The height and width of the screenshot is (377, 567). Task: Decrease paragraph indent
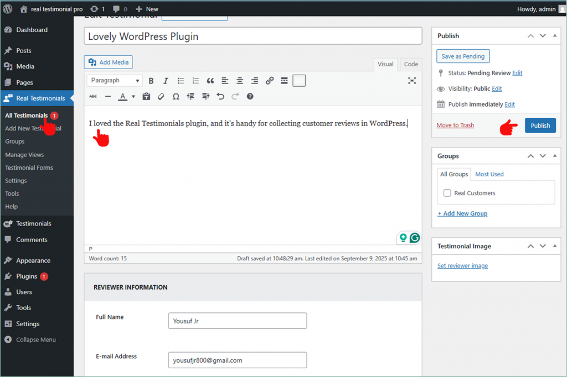click(190, 96)
